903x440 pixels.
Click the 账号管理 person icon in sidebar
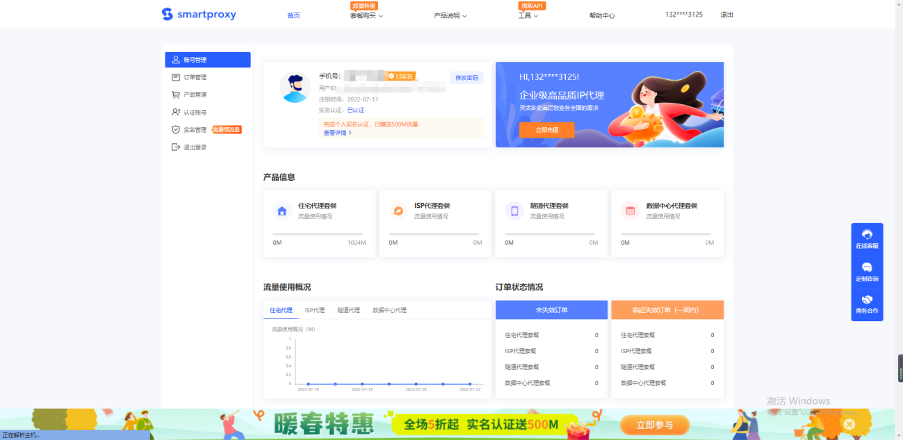[x=176, y=60]
